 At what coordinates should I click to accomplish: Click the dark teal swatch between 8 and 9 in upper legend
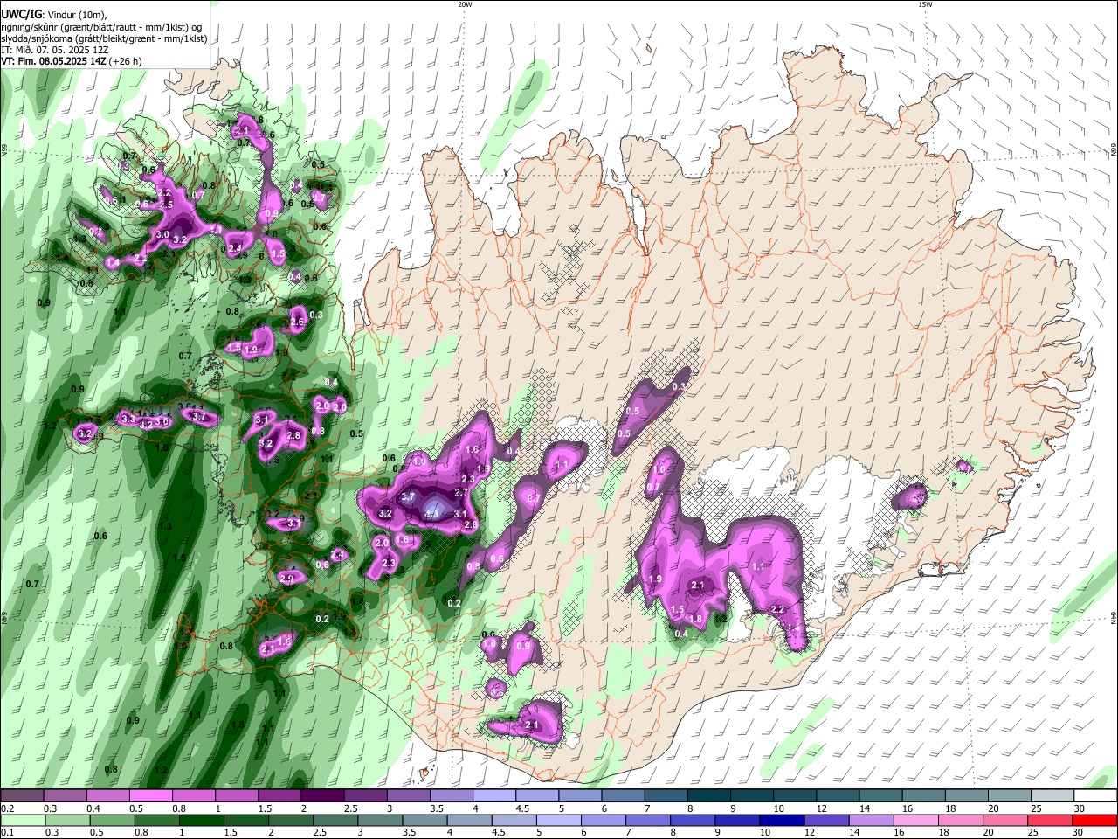[x=707, y=795]
